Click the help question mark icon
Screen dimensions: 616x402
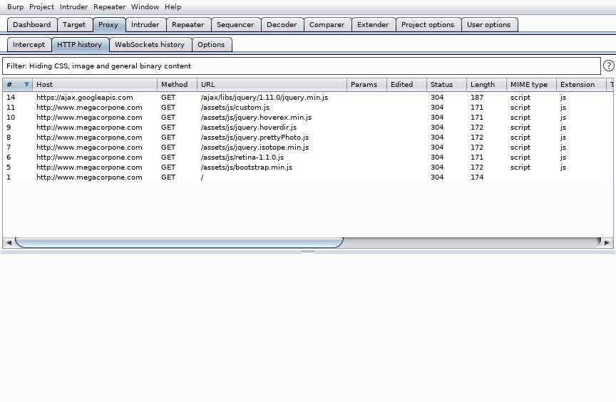tap(608, 66)
